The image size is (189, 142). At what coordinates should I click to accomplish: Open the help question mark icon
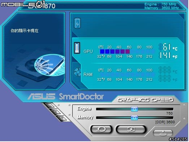point(62,118)
